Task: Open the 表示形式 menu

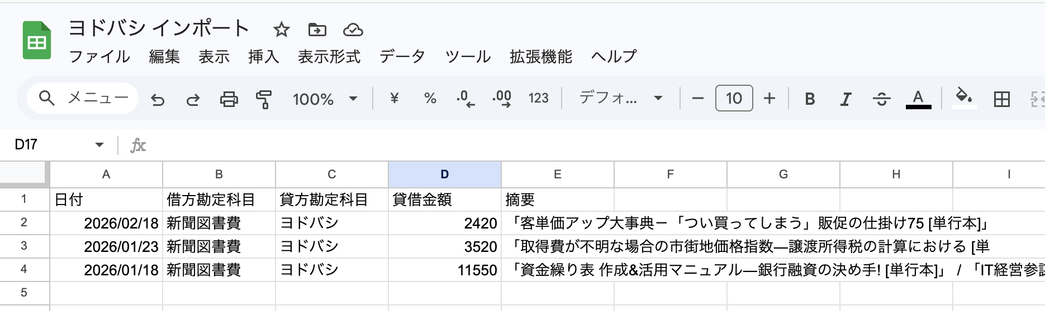Action: pos(329,56)
